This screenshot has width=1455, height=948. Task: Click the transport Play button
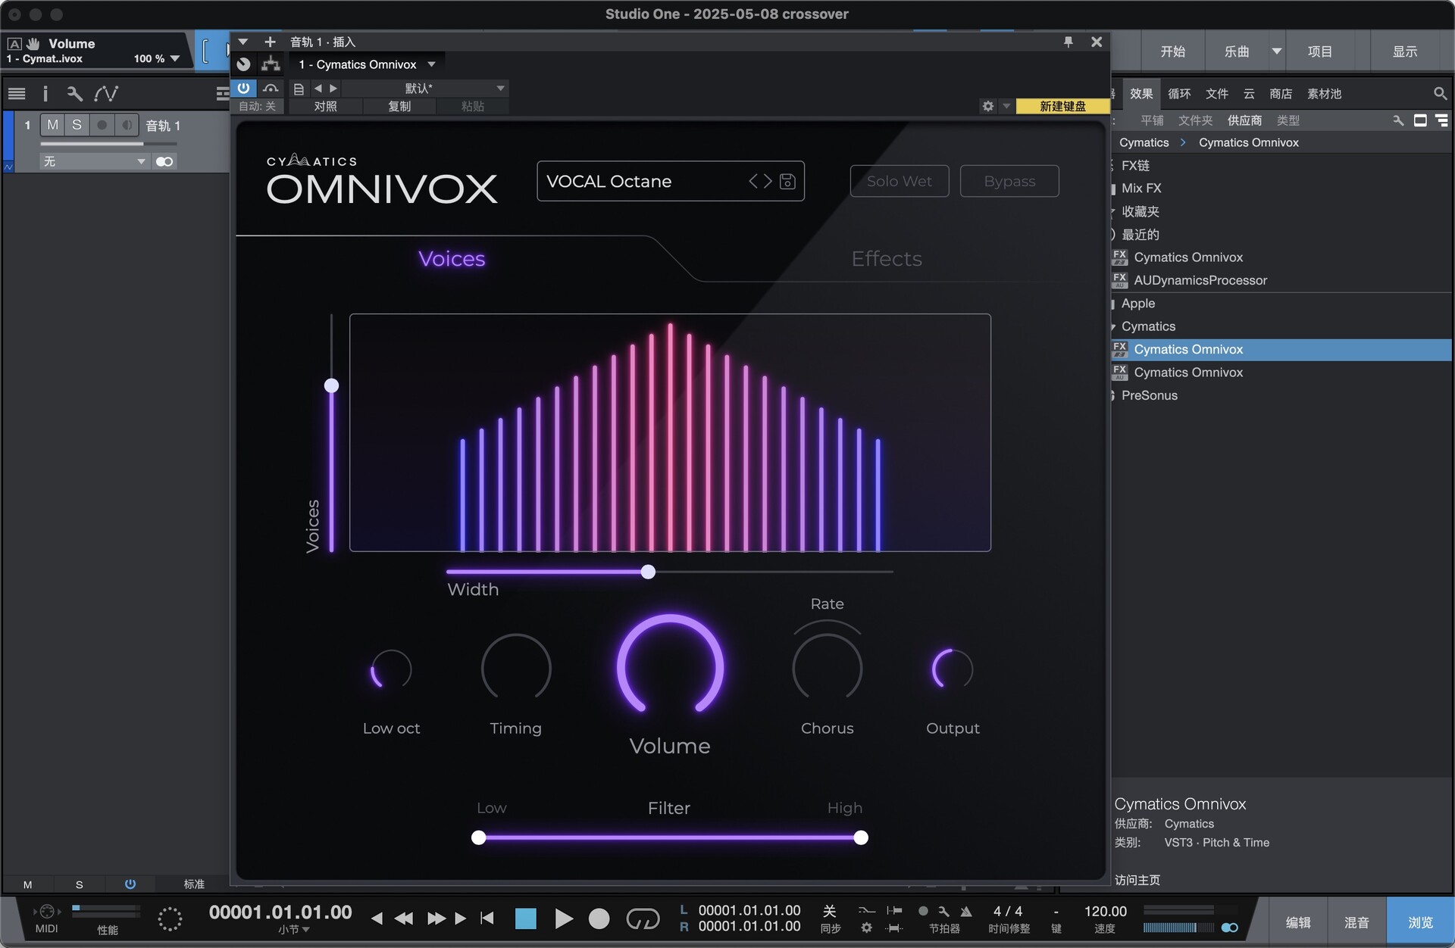coord(563,918)
